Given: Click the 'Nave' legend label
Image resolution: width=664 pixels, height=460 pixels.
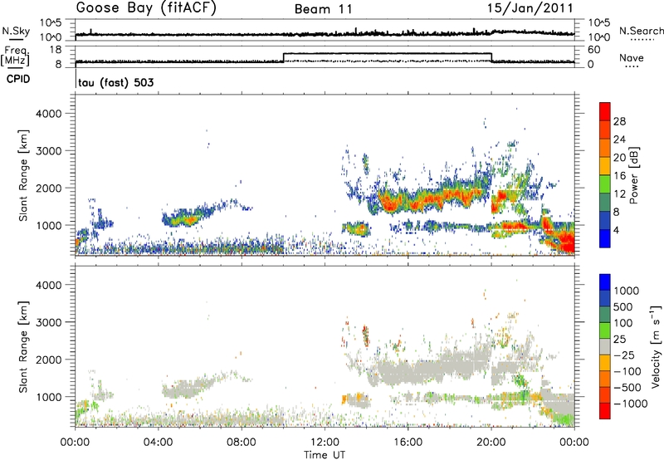Looking at the screenshot, I should pos(632,58).
